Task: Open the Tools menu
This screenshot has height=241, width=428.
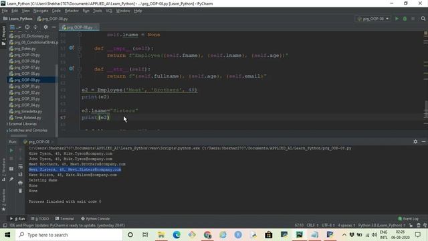Action: pyautogui.click(x=97, y=11)
